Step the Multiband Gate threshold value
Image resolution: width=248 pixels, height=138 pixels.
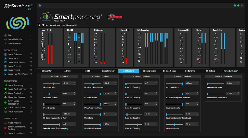pos(115,83)
